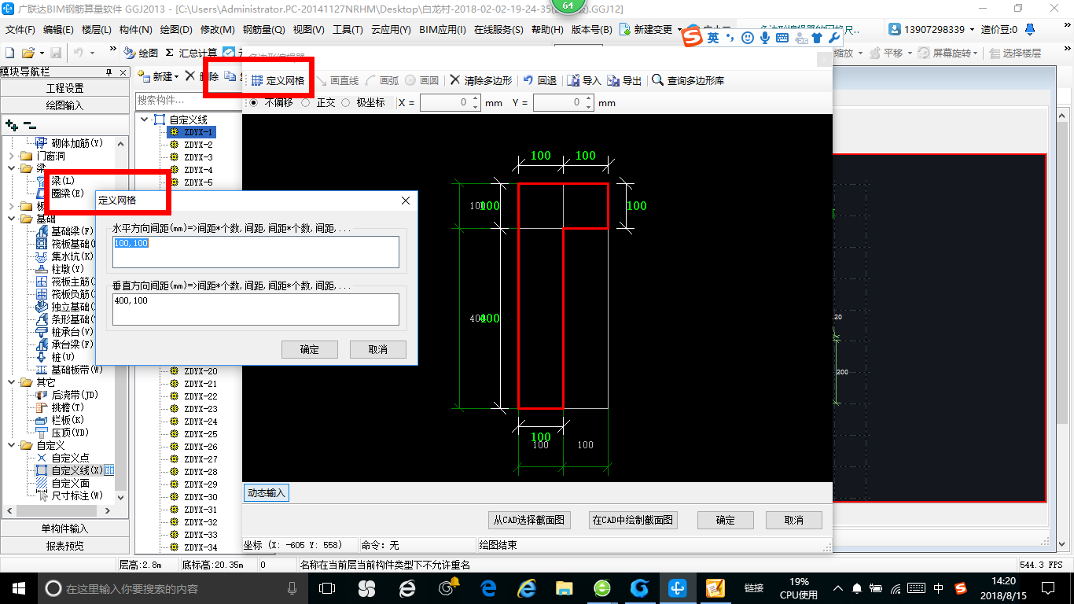
Task: Collapse the 其它 tree folder
Action: point(12,382)
